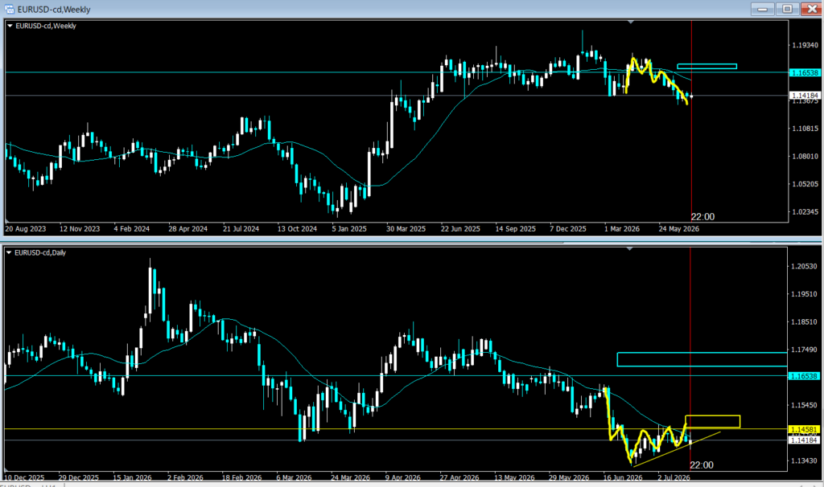Click the 16 Jun 2026 date on the daily time axis
Image resolution: width=824 pixels, height=487 pixels.
click(623, 477)
